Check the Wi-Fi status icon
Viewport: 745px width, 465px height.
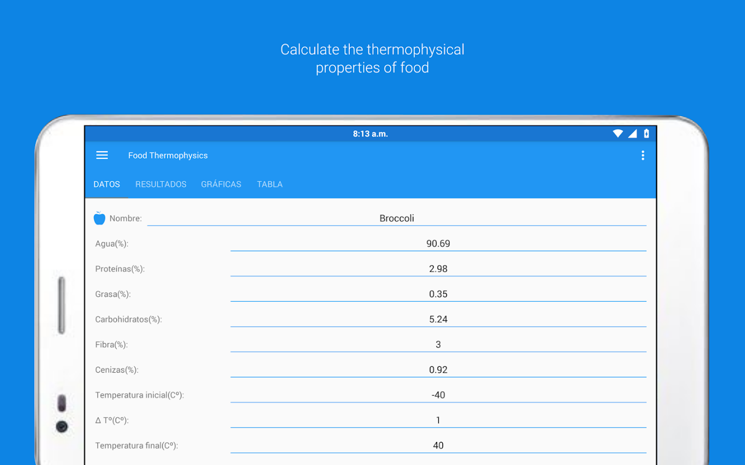[x=618, y=133]
